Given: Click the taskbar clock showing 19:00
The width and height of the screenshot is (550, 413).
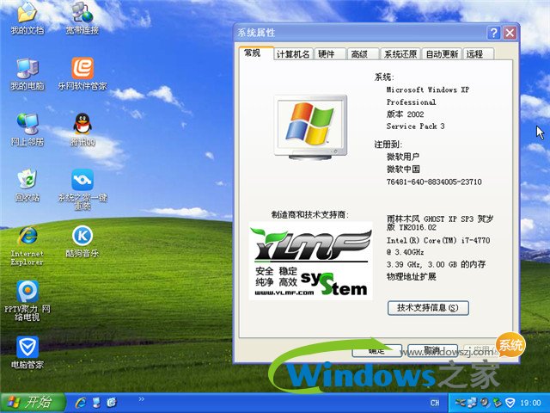Looking at the screenshot, I should pos(530,403).
